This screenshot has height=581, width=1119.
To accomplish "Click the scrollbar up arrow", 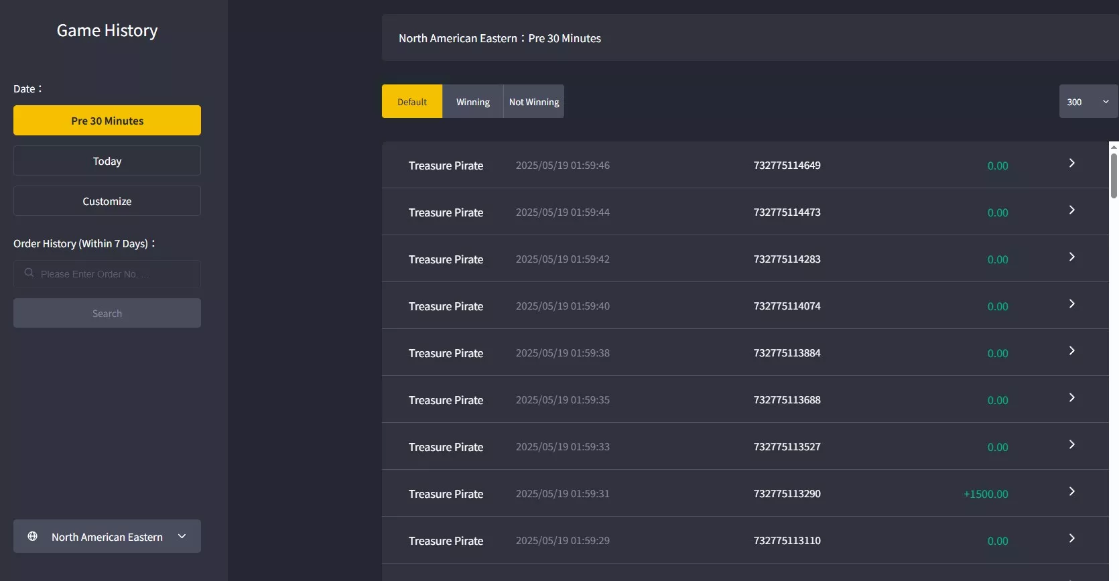I will click(x=1114, y=146).
